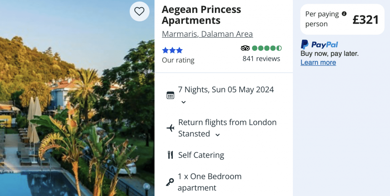Click the £321 price
This screenshot has height=196, width=390.
click(365, 19)
